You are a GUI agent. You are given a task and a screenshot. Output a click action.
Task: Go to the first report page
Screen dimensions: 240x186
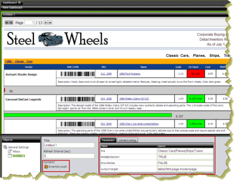click(6, 22)
